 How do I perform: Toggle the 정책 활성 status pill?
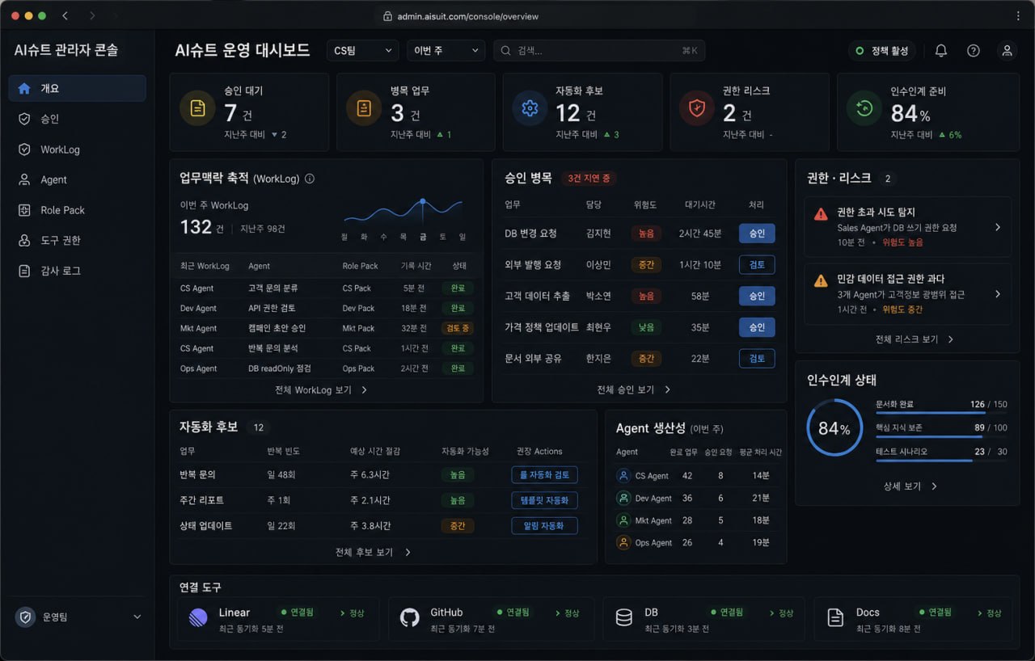(x=882, y=51)
